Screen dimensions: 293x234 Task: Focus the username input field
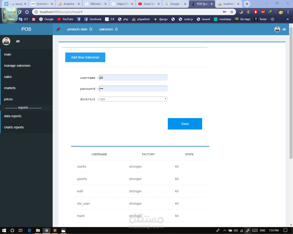coord(134,78)
